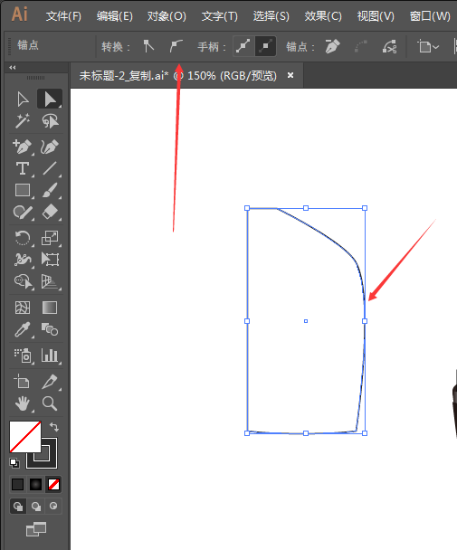Viewport: 457px width, 550px height.
Task: Select the Magic Wand tool
Action: click(x=23, y=121)
